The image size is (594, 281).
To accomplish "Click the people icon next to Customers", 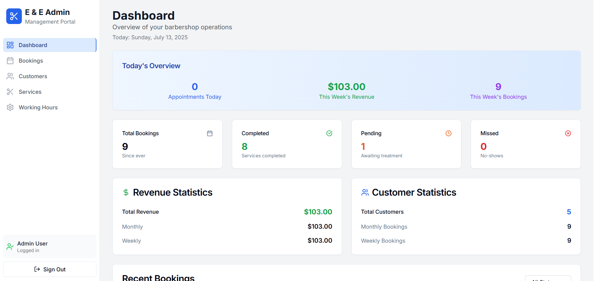I will tap(10, 76).
